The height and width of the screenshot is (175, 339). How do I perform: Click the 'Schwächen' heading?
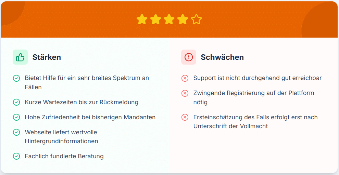(222, 57)
